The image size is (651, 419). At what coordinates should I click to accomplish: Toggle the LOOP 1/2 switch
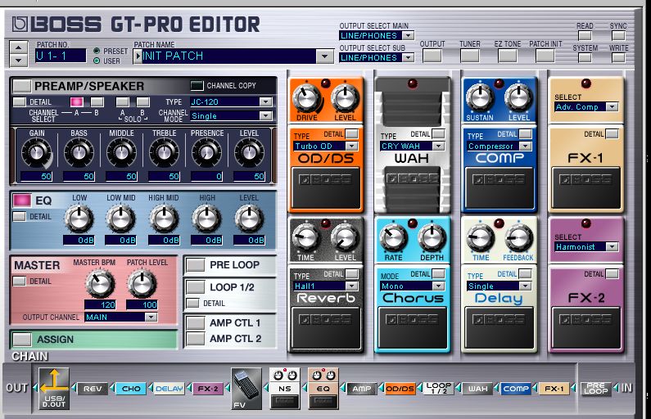click(x=195, y=287)
